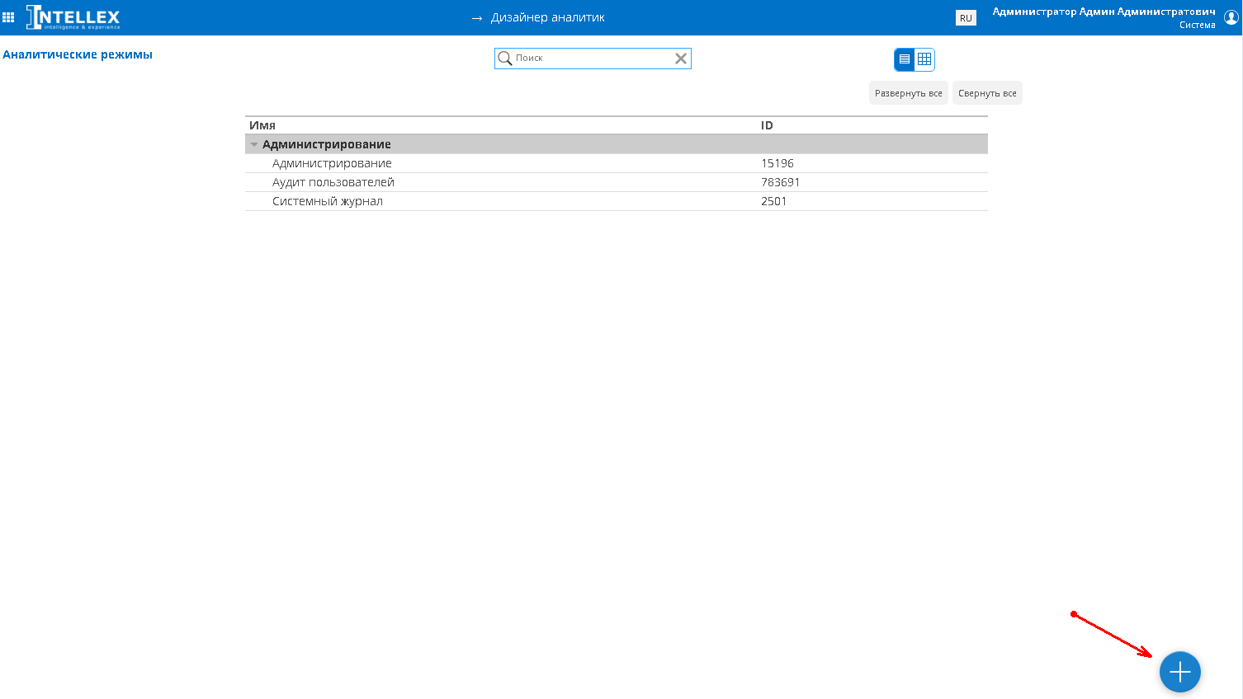This screenshot has width=1243, height=699.
Task: Click the administrator user name text
Action: [1104, 12]
